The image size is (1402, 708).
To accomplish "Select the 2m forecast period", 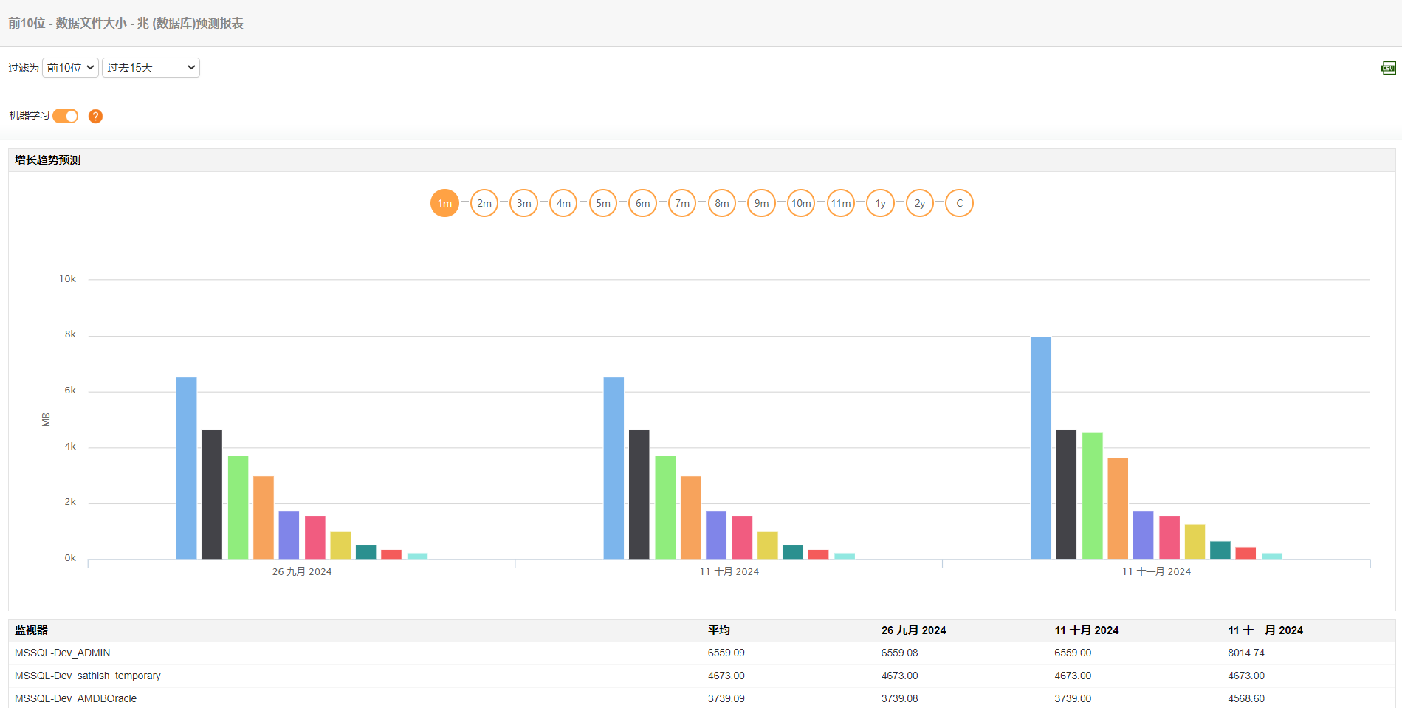I will point(484,203).
